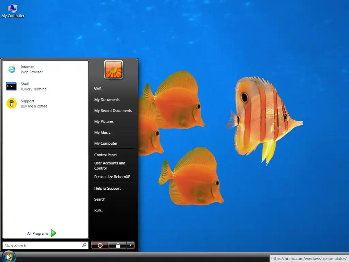Open My Pictures from Start menu
The width and height of the screenshot is (349, 262).
point(104,121)
